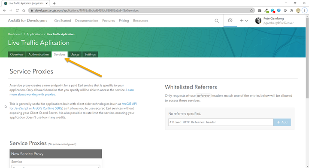This screenshot has height=168, width=309.
Task: Switch to the Settings tab
Action: [90, 55]
